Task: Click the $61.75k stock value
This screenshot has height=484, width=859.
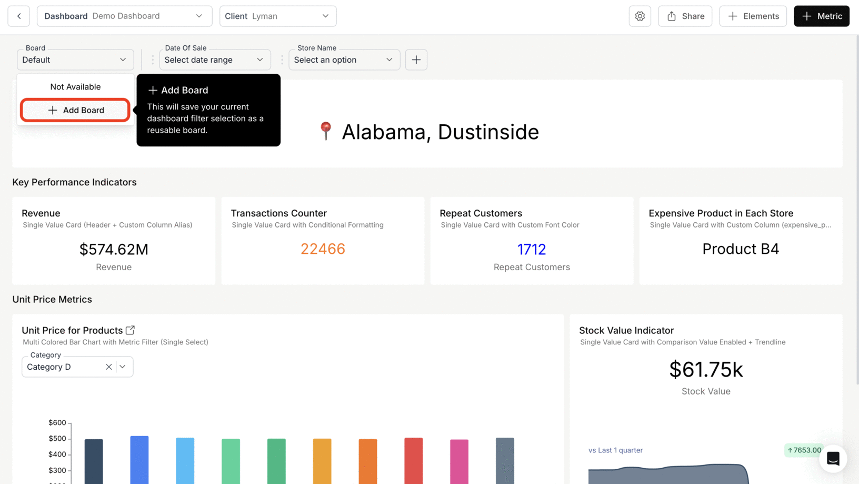Action: (x=706, y=370)
